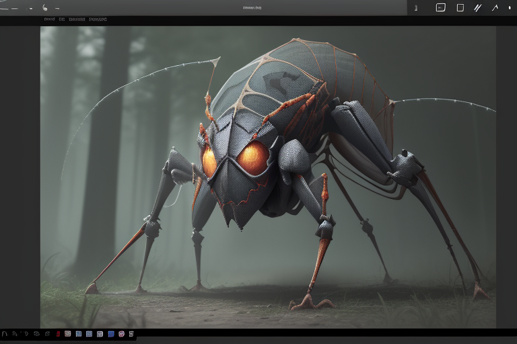
Task: Click the double-slash icon in top-right toolbar
Action: pos(478,8)
